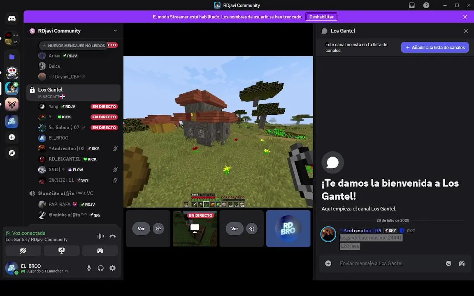
Task: Dismiss the Streamer mode banner
Action: (x=465, y=17)
